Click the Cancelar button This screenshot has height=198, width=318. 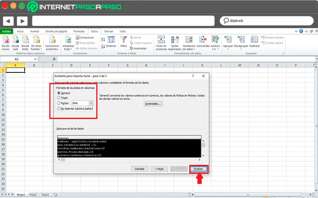tap(140, 169)
